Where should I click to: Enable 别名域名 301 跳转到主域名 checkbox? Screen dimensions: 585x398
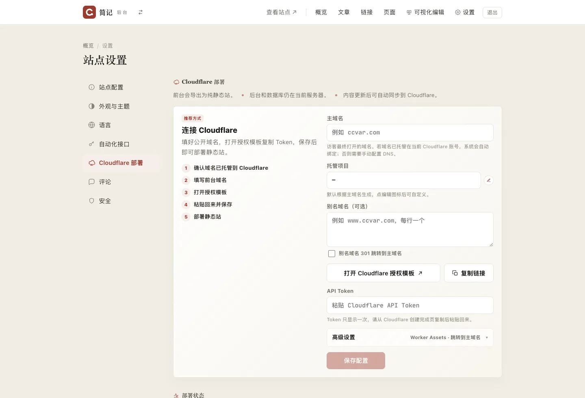point(331,253)
